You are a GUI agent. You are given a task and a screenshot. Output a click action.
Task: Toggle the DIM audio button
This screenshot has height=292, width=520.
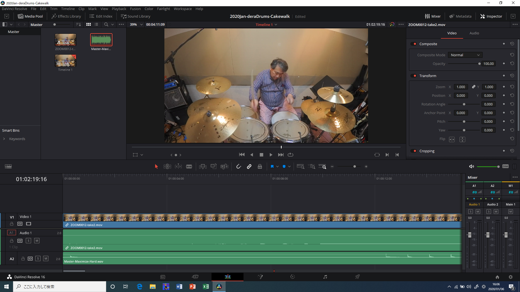[x=505, y=167]
